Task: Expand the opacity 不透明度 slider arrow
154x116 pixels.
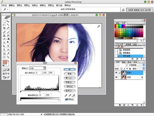Action: [144, 65]
